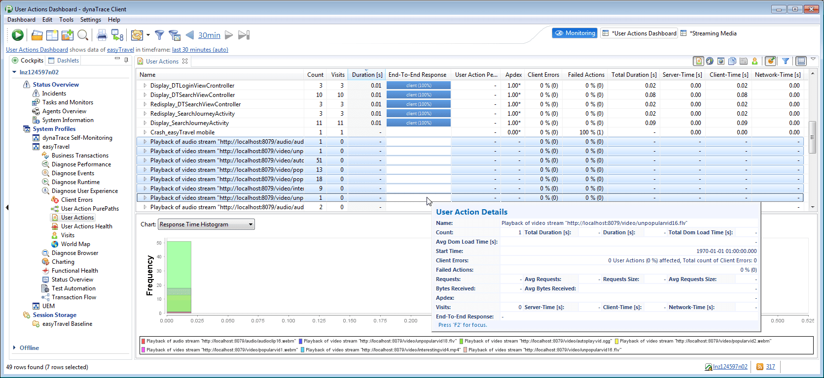Expand the Display_SearchJourneyActivity row
Screen dimensions: 824x378
point(145,123)
